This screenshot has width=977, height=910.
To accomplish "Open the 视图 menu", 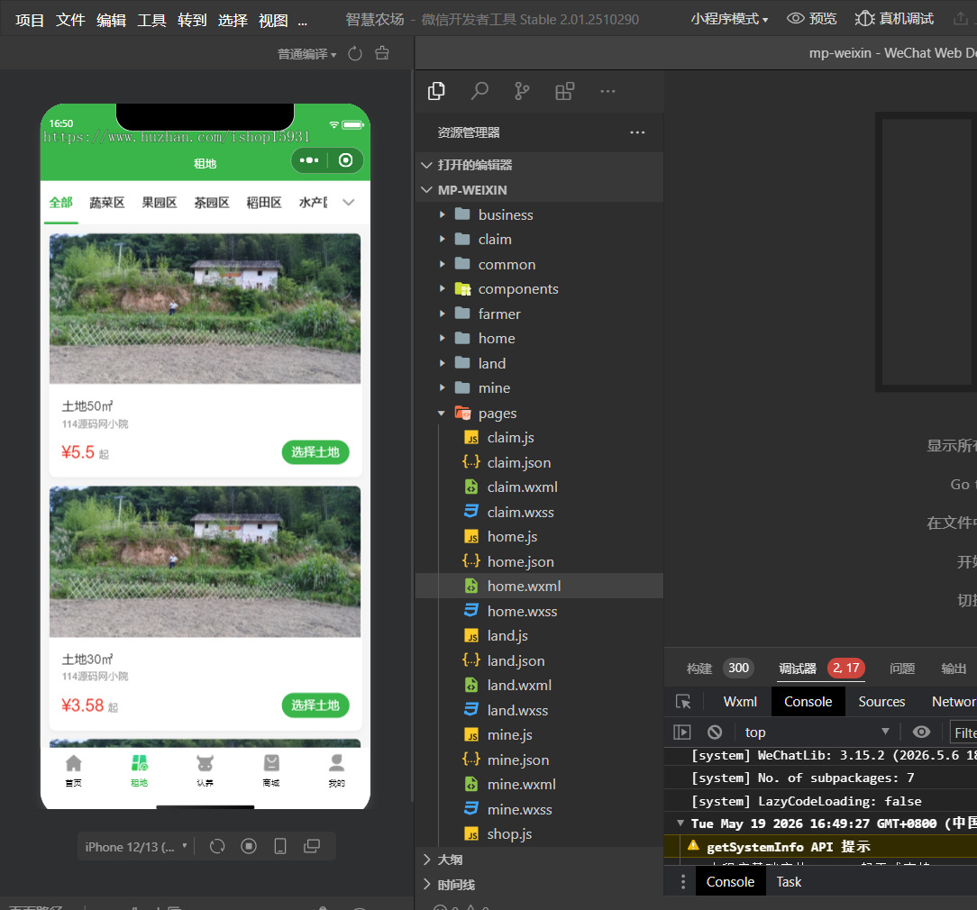I will pyautogui.click(x=273, y=20).
